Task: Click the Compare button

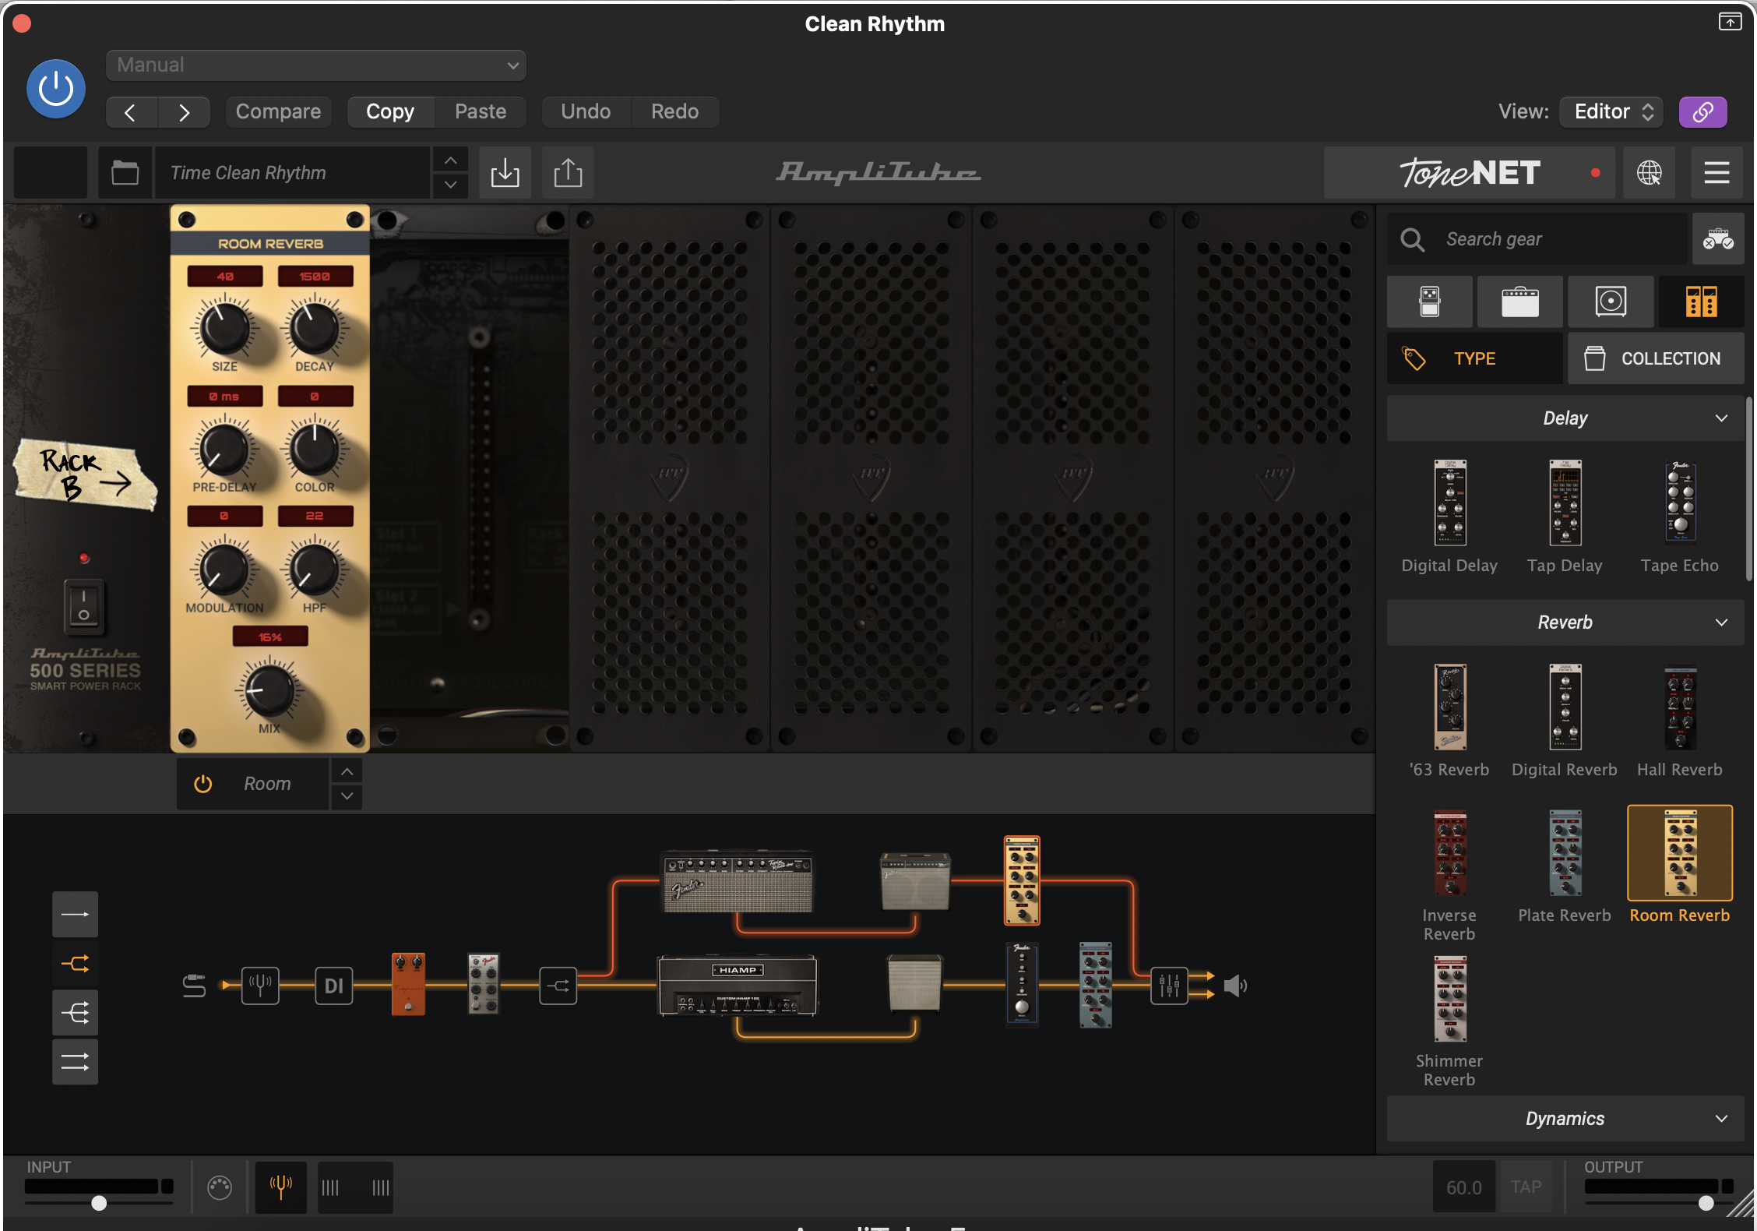Action: click(x=278, y=112)
